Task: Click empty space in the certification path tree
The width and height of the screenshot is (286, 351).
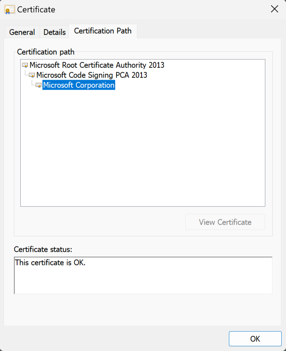Action: click(143, 150)
